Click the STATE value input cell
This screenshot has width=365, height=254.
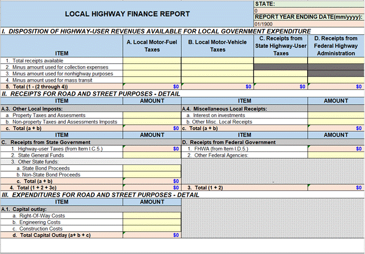pos(309,11)
